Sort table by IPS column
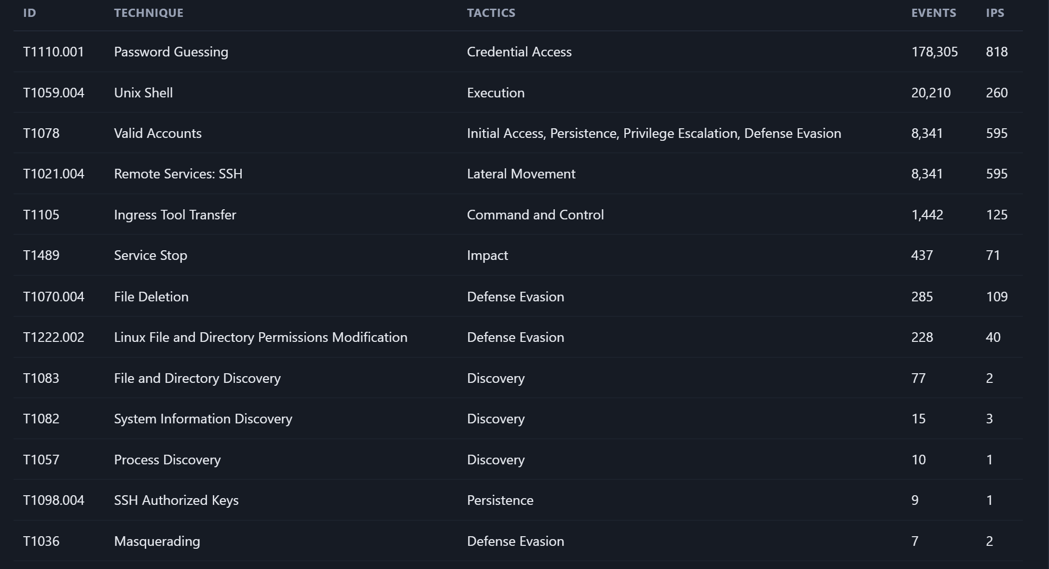Screen dimensions: 1049x569 click(x=995, y=13)
